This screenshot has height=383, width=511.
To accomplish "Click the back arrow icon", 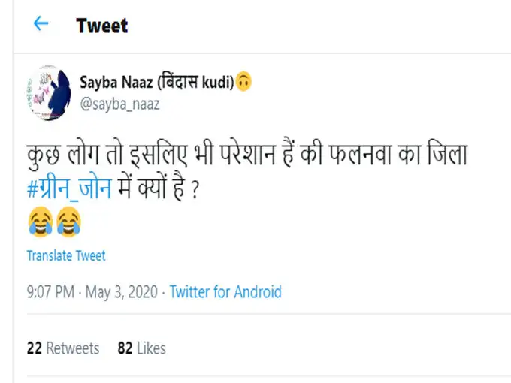I will [41, 24].
